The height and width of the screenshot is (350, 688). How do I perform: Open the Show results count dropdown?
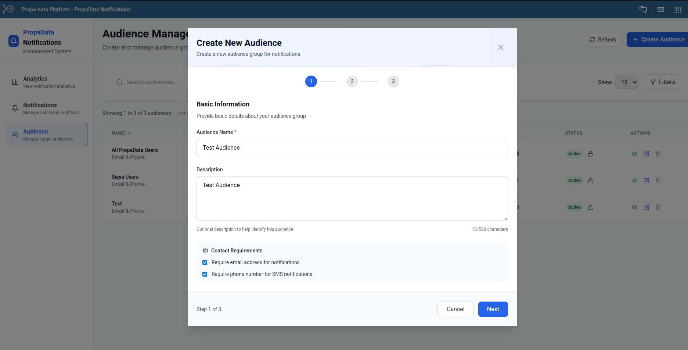pyautogui.click(x=627, y=82)
